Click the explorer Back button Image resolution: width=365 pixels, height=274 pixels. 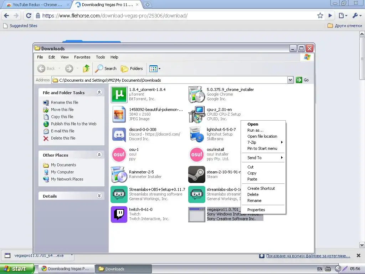46,68
